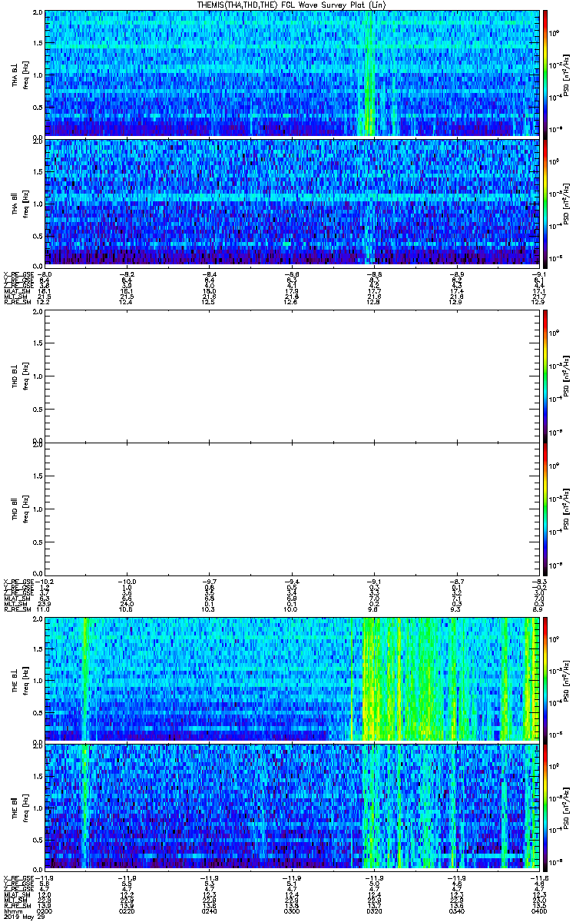Click the THA BII spectrogram panel
576x922 pixels.
coord(292,202)
